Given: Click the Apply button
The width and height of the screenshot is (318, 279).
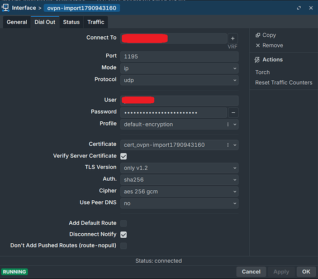Looking at the screenshot, I should (281, 272).
